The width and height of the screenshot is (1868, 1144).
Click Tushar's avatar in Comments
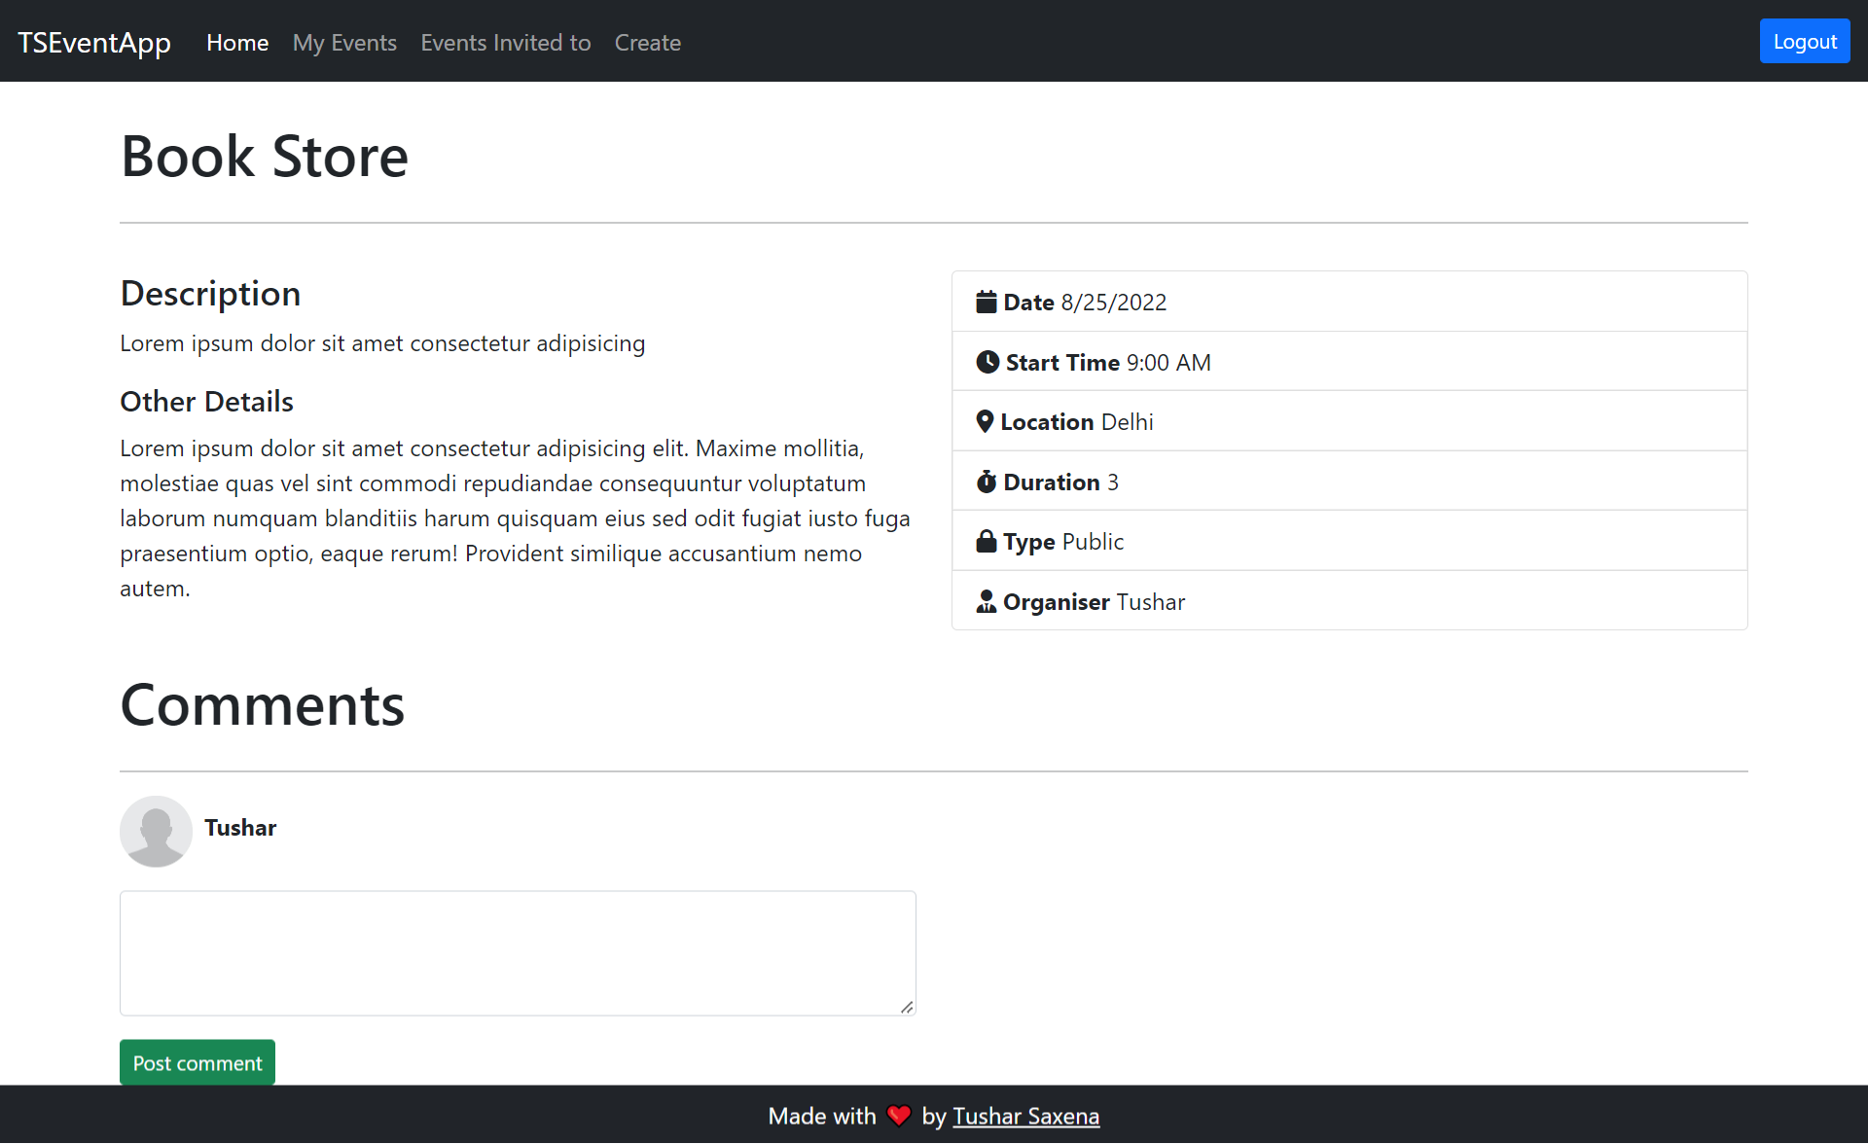[x=156, y=831]
